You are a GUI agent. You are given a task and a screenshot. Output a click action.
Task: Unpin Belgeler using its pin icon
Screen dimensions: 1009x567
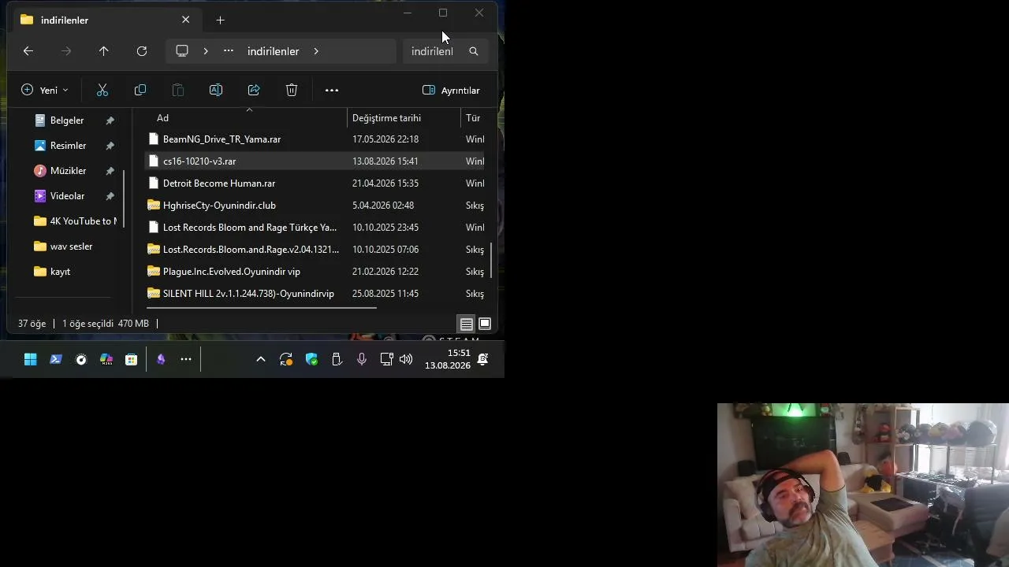tap(110, 120)
